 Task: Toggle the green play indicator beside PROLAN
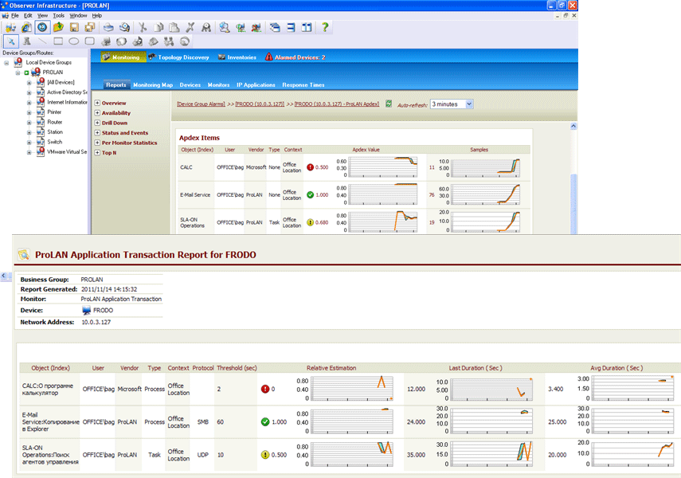(x=26, y=72)
